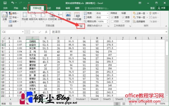Click the vertical scrollbar down arrow
The width and height of the screenshot is (169, 106).
pyautogui.click(x=167, y=96)
